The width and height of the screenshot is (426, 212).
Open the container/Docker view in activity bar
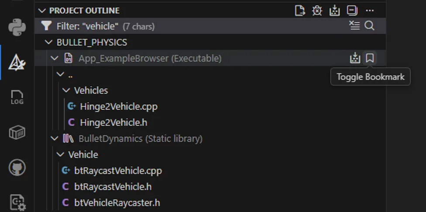click(17, 133)
